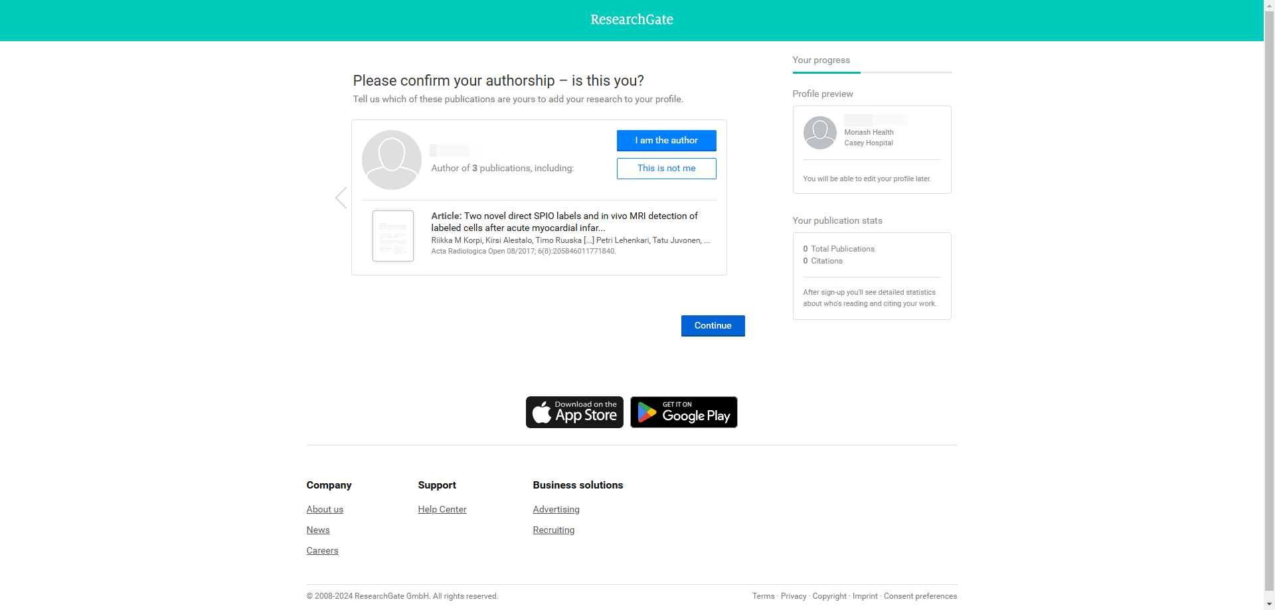This screenshot has height=610, width=1275.
Task: Click 'Author of 3 publications, including:' text
Action: click(x=503, y=168)
